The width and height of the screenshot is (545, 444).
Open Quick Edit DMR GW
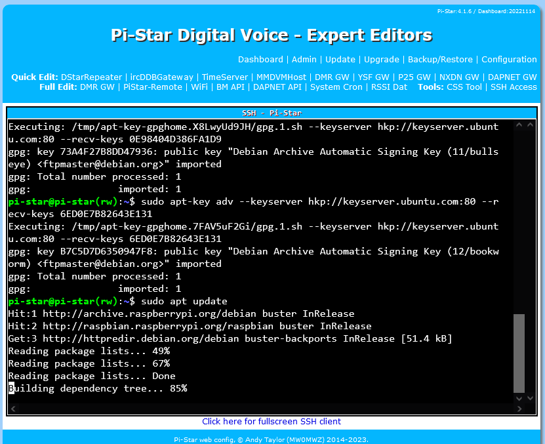click(x=332, y=77)
